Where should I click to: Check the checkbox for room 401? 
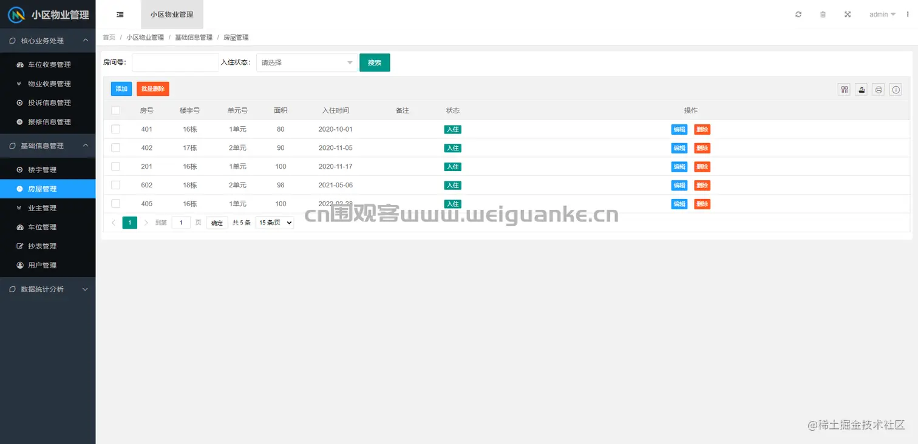[x=116, y=129]
